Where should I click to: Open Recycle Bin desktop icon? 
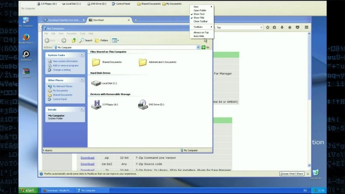click(x=315, y=174)
